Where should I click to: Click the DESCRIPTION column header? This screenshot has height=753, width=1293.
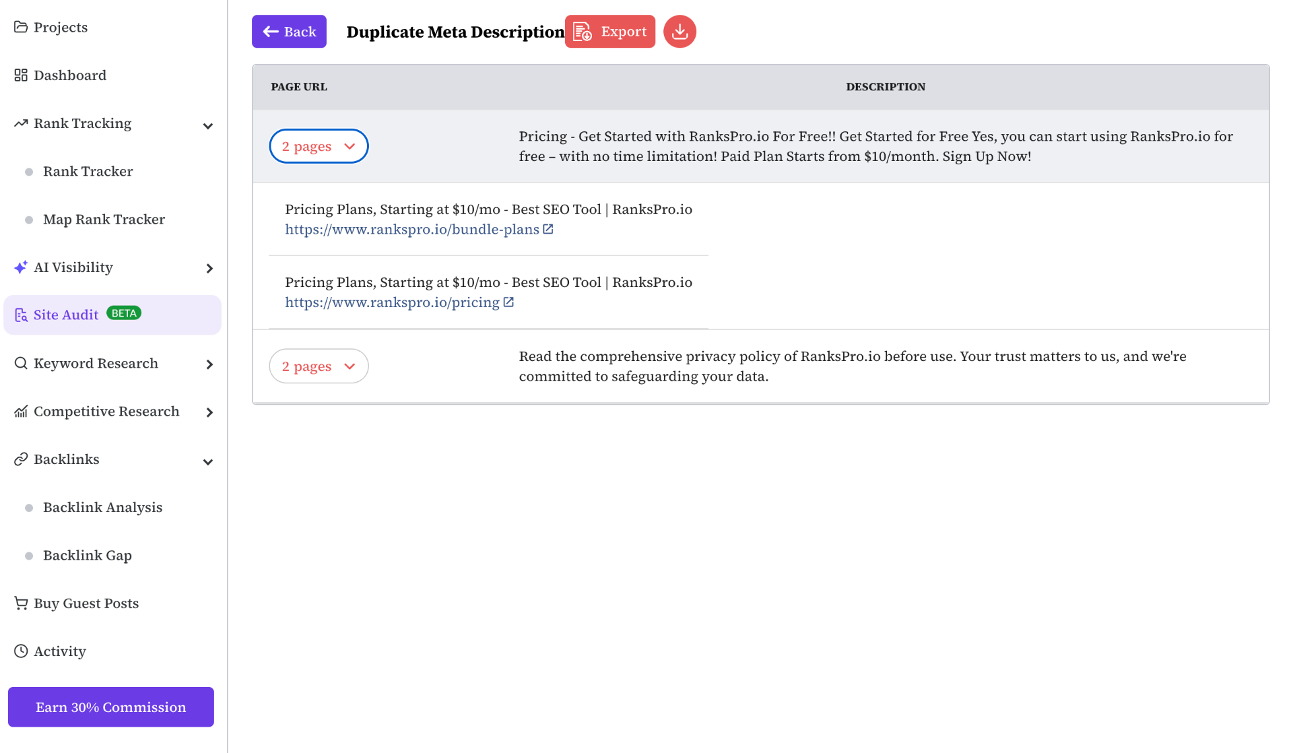click(x=886, y=87)
